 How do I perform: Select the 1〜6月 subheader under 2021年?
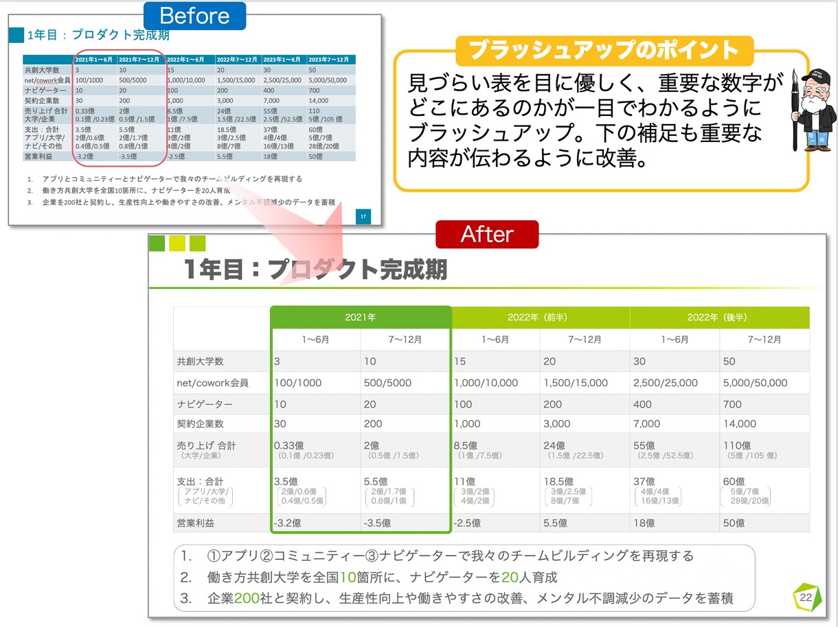(316, 340)
